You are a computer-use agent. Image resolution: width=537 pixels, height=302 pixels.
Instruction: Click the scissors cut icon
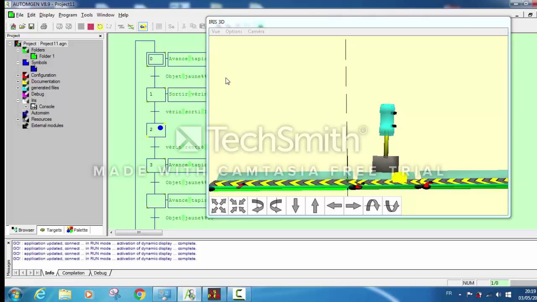click(x=184, y=26)
